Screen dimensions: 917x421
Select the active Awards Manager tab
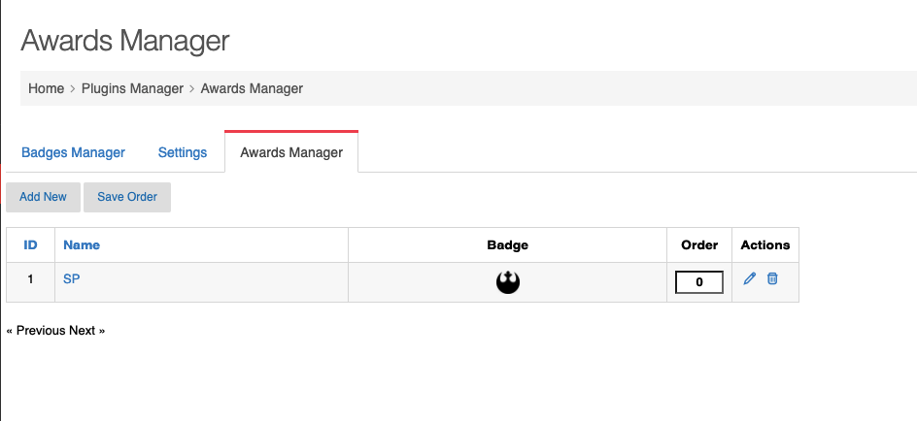291,152
